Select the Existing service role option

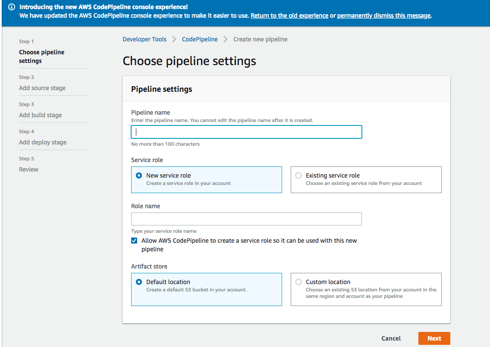click(298, 175)
